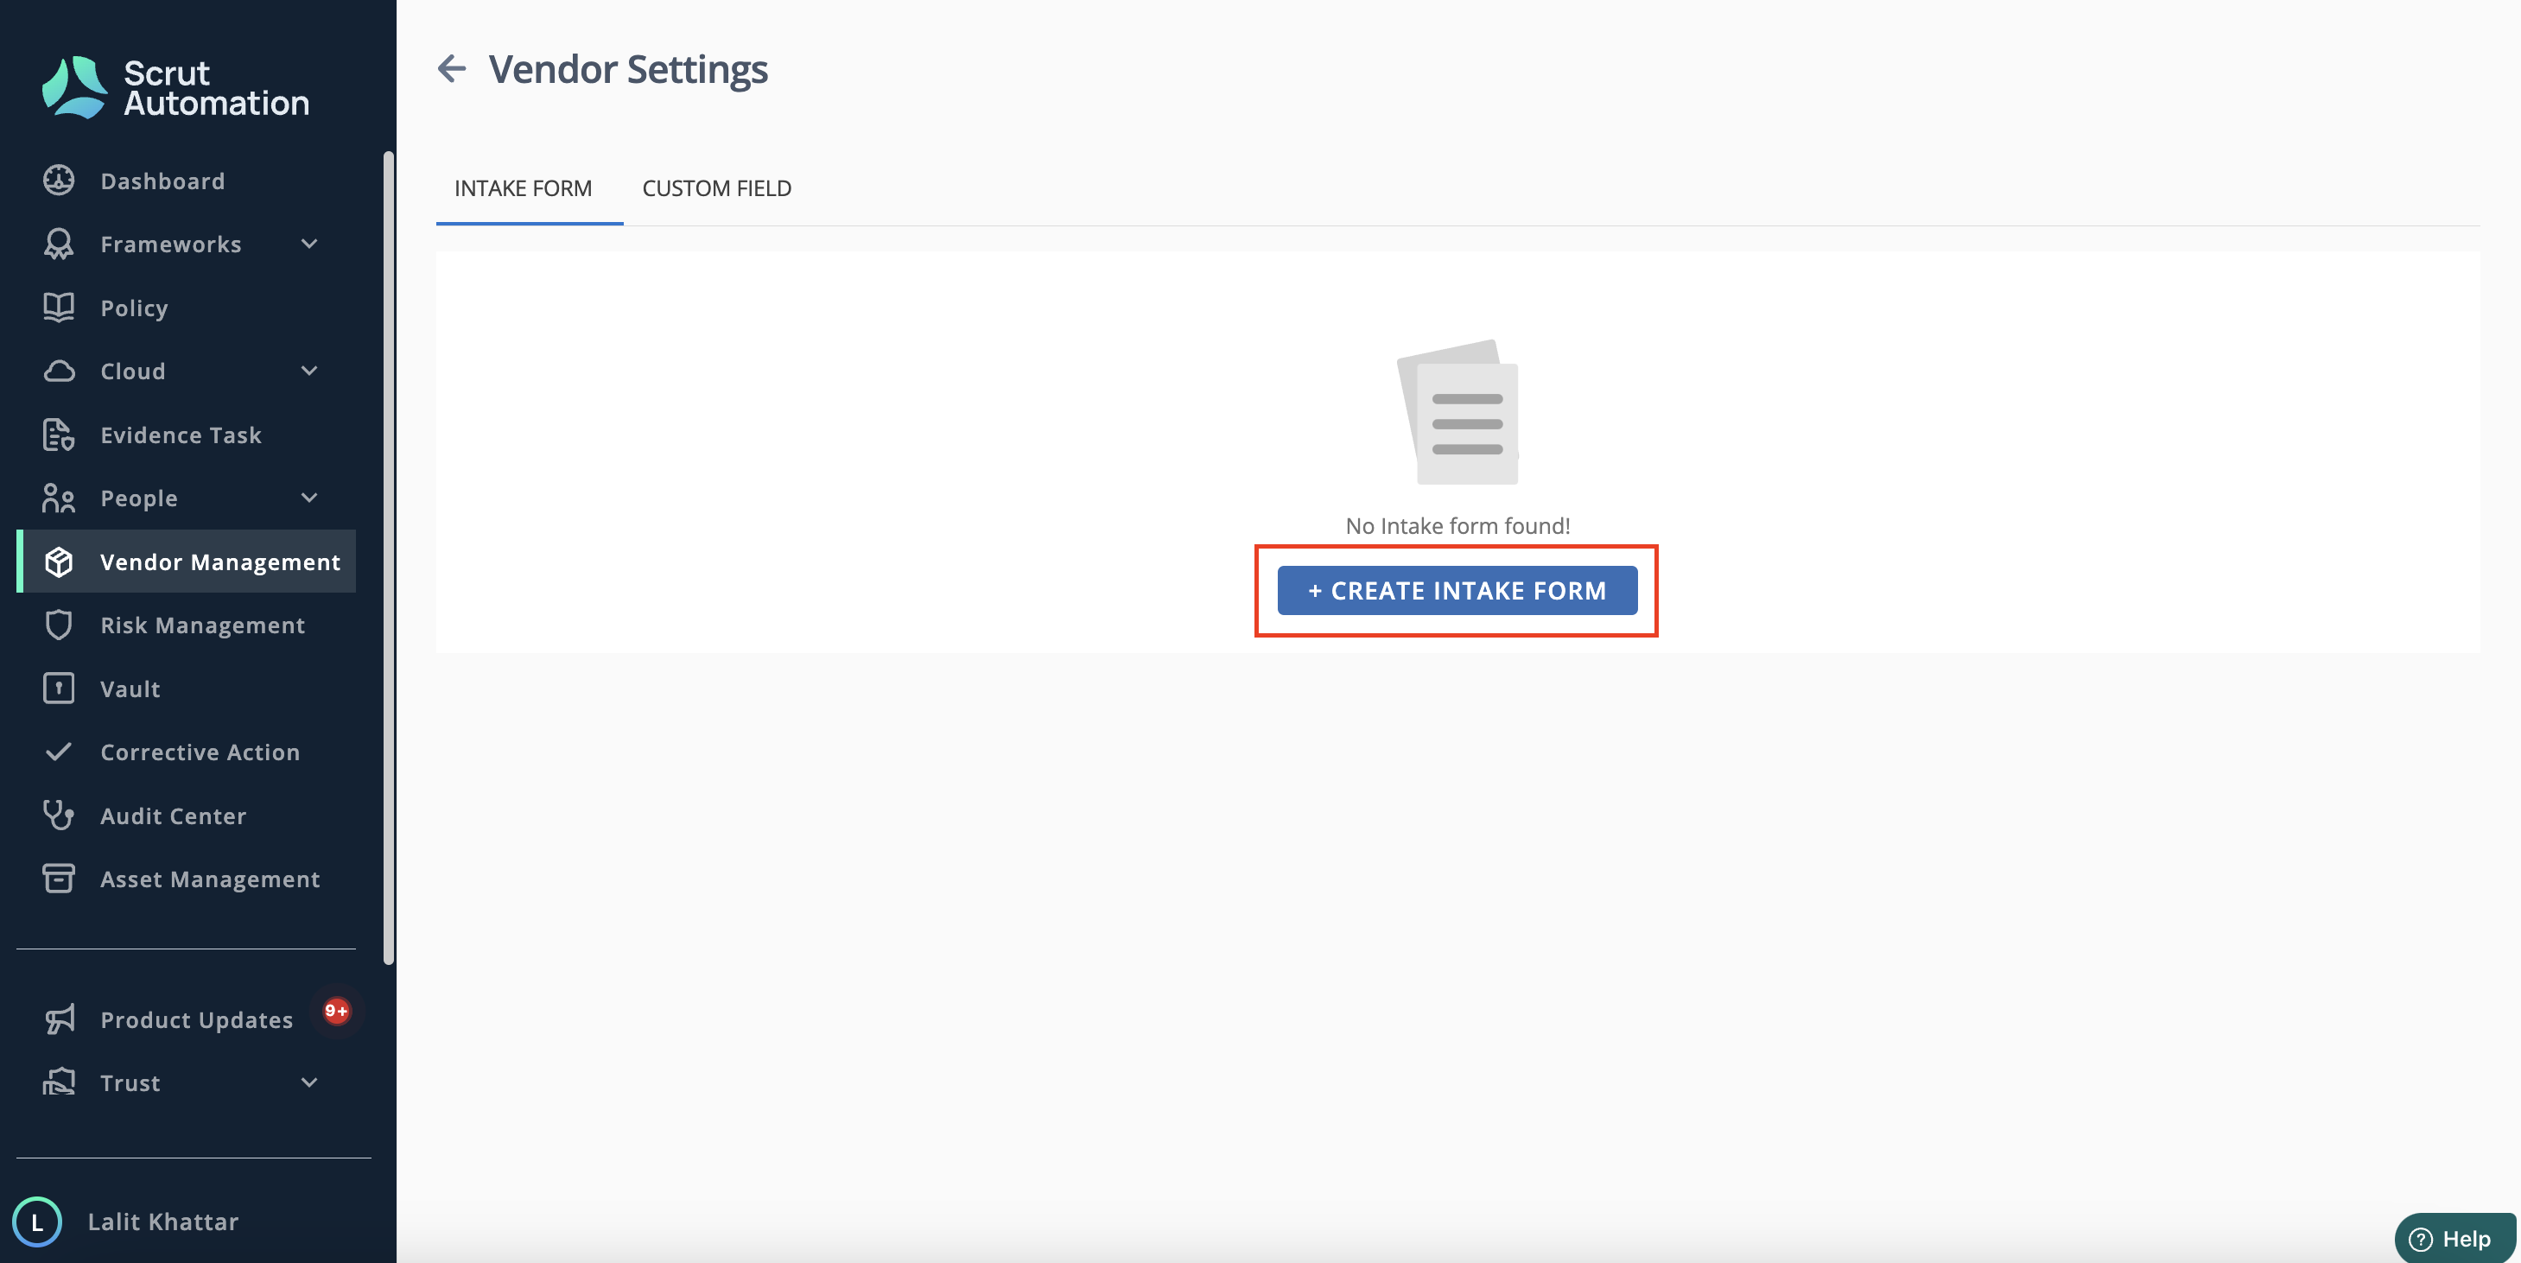Image resolution: width=2521 pixels, height=1263 pixels.
Task: Click the Vendor Management cube icon
Action: click(59, 562)
